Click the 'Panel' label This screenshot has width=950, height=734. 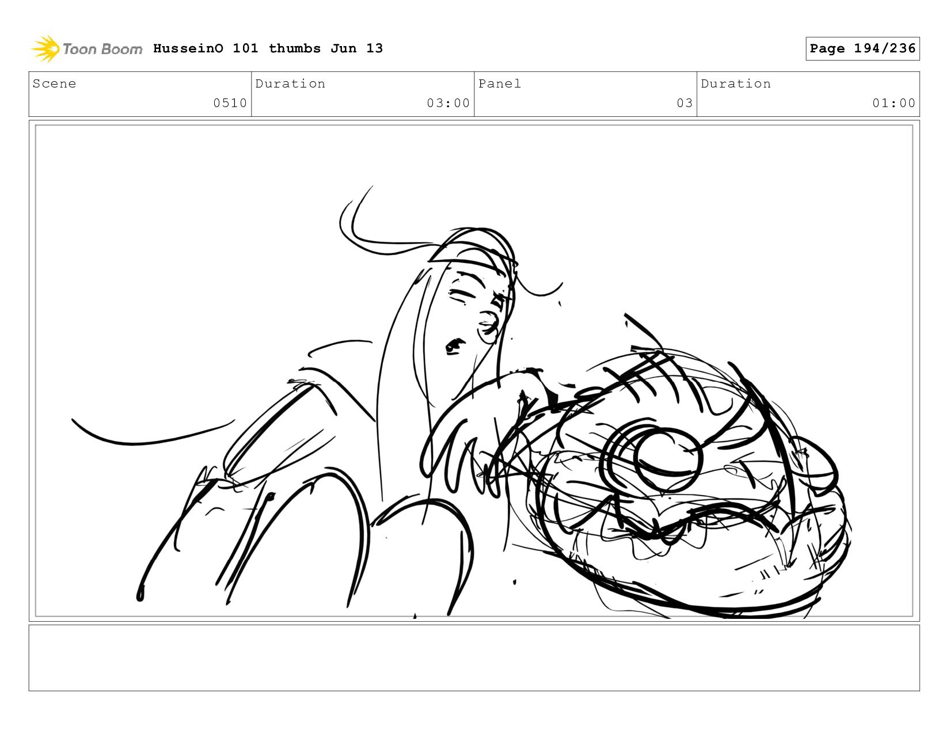[x=500, y=83]
